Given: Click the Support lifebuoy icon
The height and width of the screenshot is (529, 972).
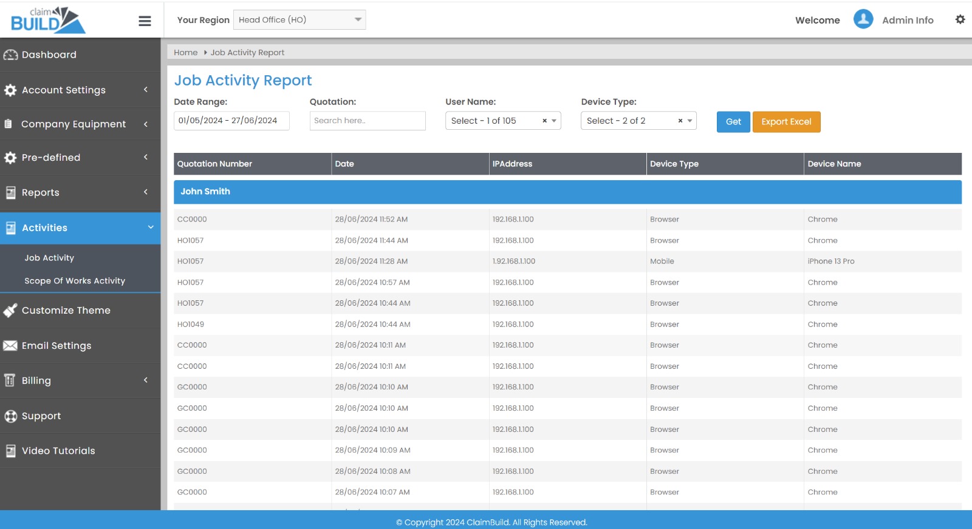Looking at the screenshot, I should pos(10,416).
